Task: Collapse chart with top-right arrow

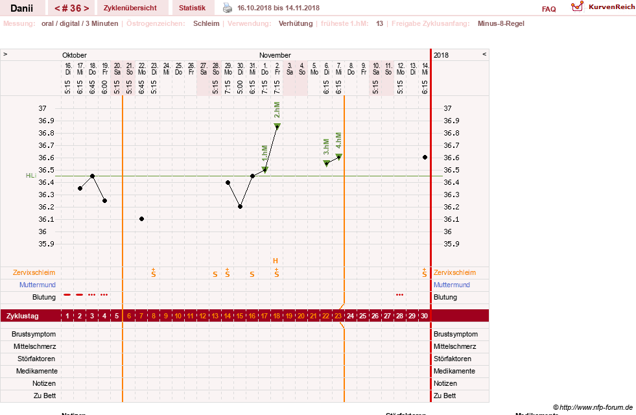Action: click(x=484, y=54)
